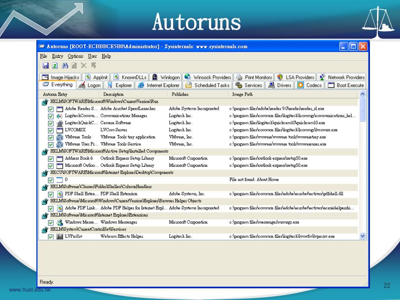
Task: Click registry icon beside Active Setup key
Action: tap(45, 152)
